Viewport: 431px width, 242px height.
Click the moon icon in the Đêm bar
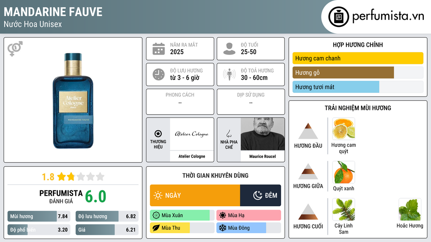258,195
